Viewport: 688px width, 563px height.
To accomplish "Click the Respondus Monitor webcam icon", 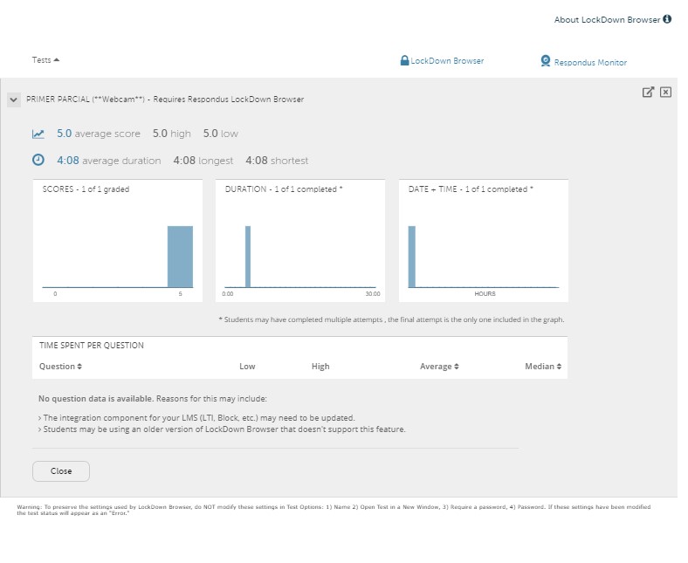I will tap(546, 61).
